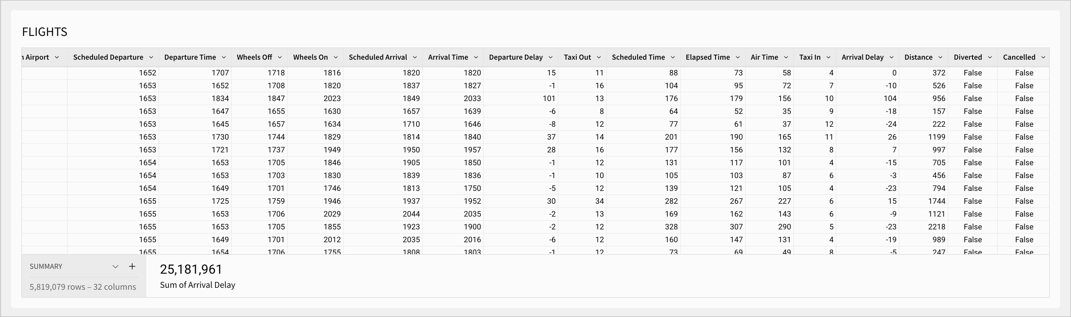Viewport: 1071px width, 317px height.
Task: Collapse the Summary panel chevron
Action: click(115, 266)
